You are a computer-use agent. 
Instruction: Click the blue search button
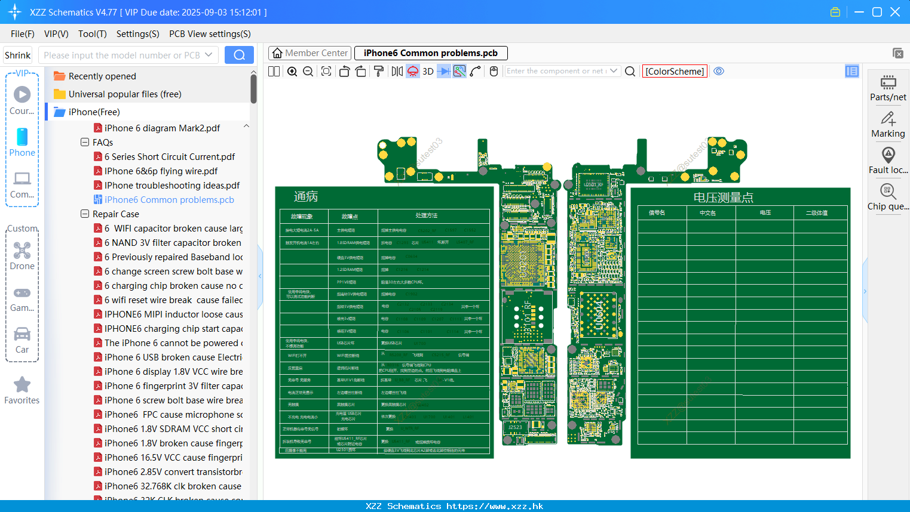pyautogui.click(x=239, y=55)
